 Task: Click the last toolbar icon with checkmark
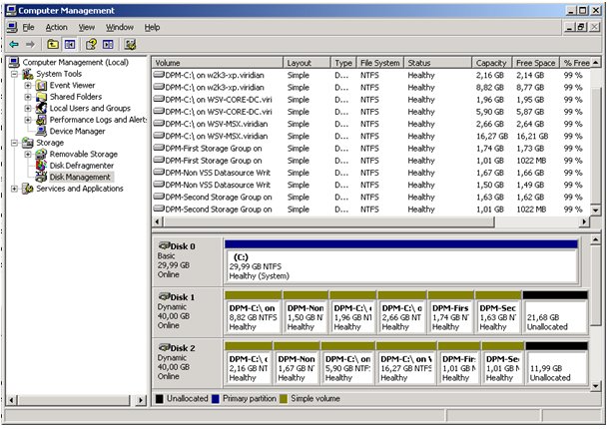pos(130,45)
